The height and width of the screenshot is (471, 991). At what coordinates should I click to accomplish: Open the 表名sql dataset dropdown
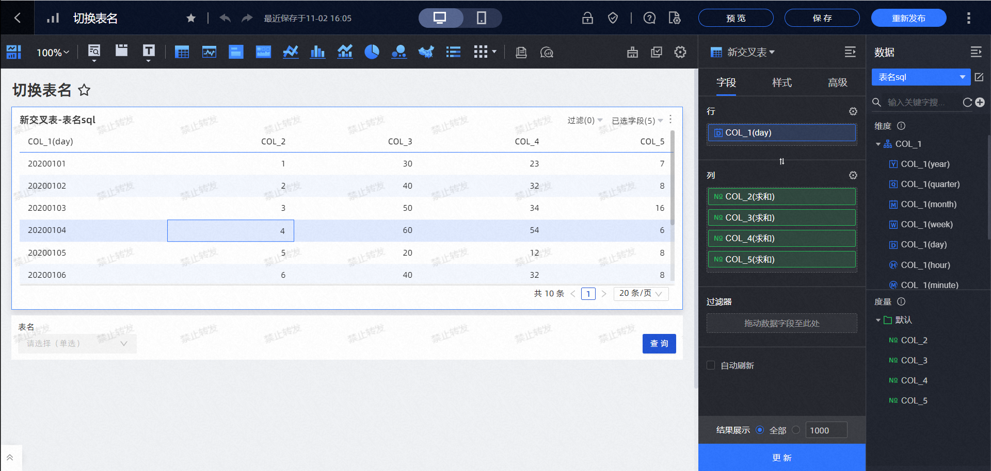921,77
